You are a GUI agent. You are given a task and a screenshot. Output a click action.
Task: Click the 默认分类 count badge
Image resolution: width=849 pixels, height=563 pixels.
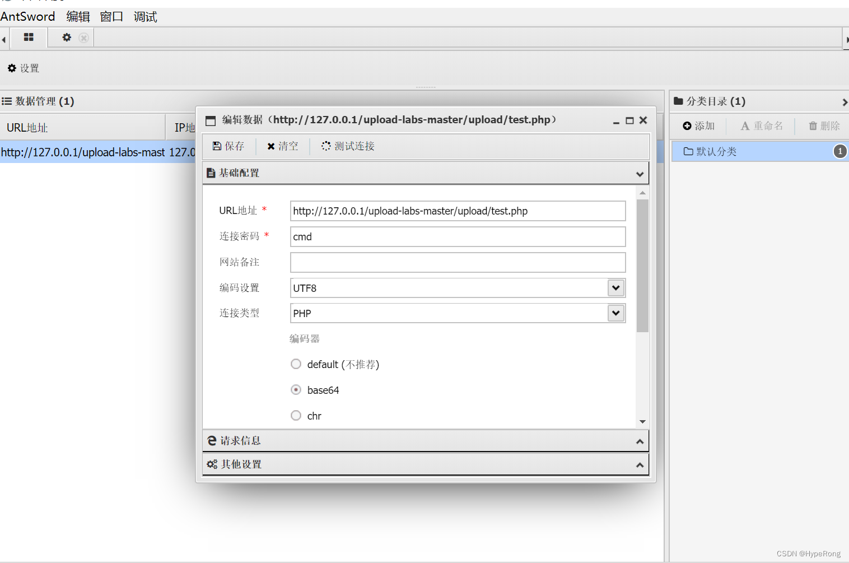pyautogui.click(x=840, y=151)
